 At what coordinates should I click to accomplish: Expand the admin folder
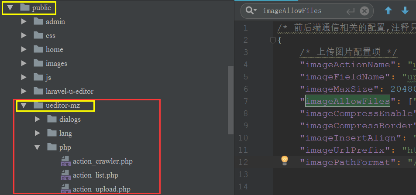click(24, 22)
